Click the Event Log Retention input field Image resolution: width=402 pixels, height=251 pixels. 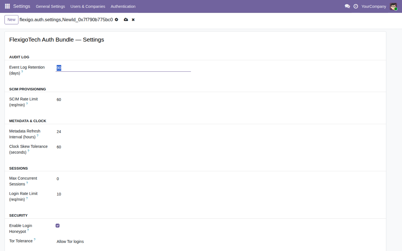click(123, 68)
